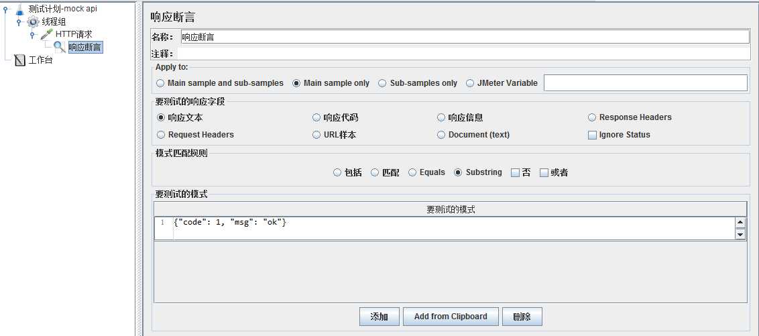Collapse the 测试计划-mock api tree node
Screen dimensions: 759x336
[5, 9]
